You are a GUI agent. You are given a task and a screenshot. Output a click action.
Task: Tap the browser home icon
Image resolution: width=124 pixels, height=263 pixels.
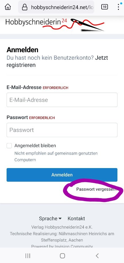click(x=8, y=7)
